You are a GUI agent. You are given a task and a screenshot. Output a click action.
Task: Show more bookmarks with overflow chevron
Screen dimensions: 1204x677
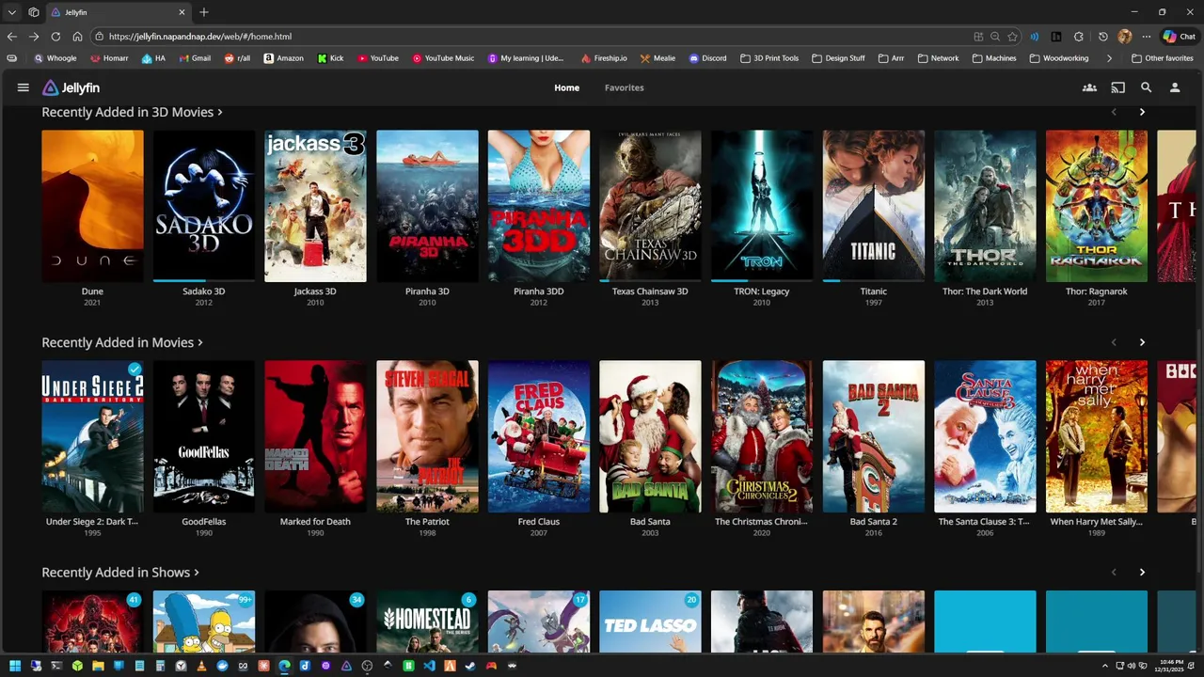tap(1109, 58)
